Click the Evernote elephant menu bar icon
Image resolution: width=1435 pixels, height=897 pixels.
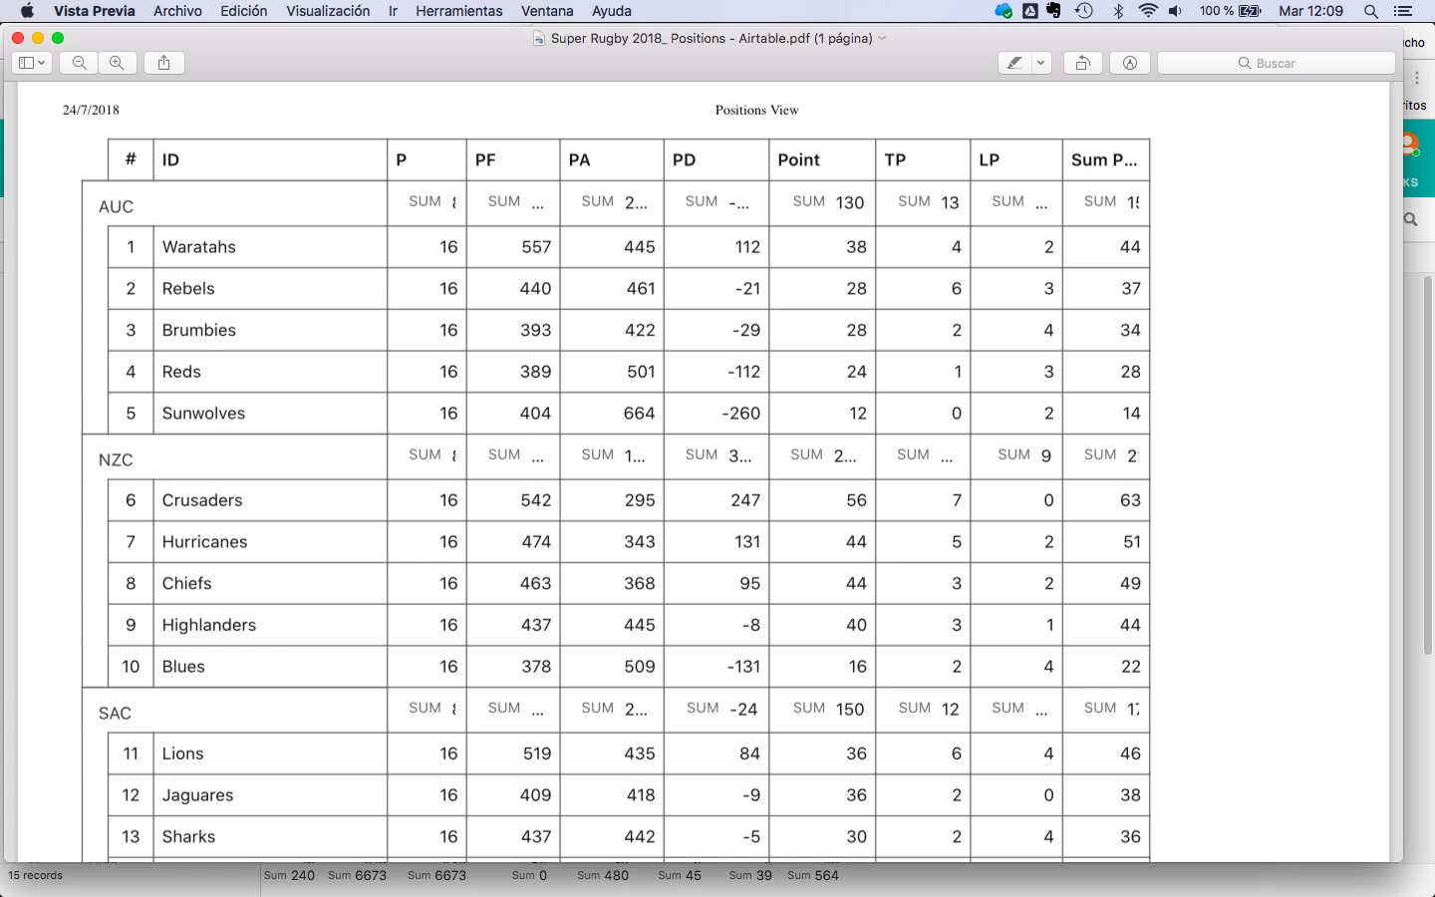click(x=1055, y=11)
